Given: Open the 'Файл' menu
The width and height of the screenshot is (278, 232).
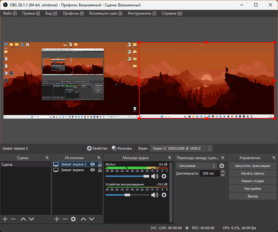Looking at the screenshot, I should [x=10, y=13].
